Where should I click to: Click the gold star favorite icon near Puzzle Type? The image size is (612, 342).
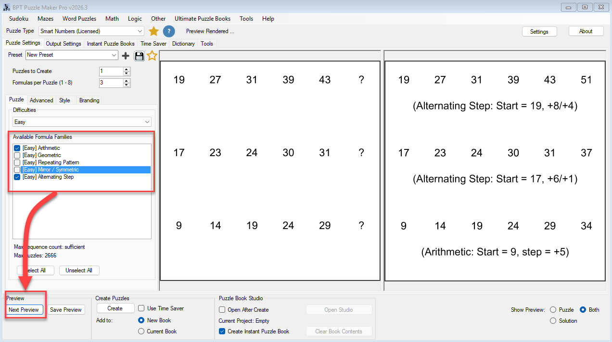(153, 31)
